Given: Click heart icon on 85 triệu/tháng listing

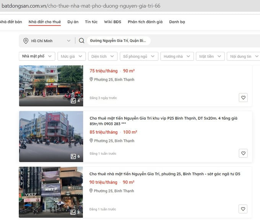Looking at the screenshot, I should 243,154.
